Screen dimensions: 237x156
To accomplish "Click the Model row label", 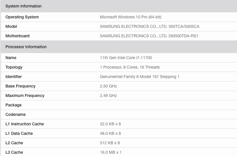I will pos(11,26).
